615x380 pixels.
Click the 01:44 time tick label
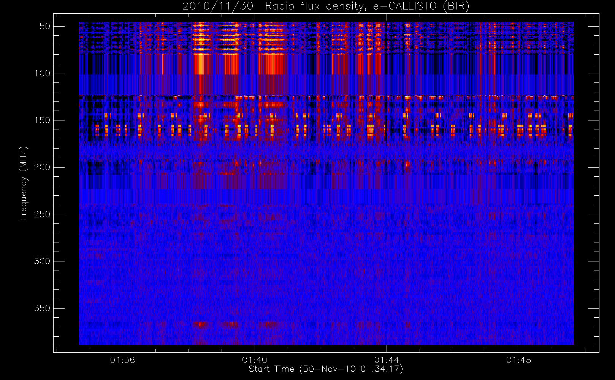[x=387, y=360]
